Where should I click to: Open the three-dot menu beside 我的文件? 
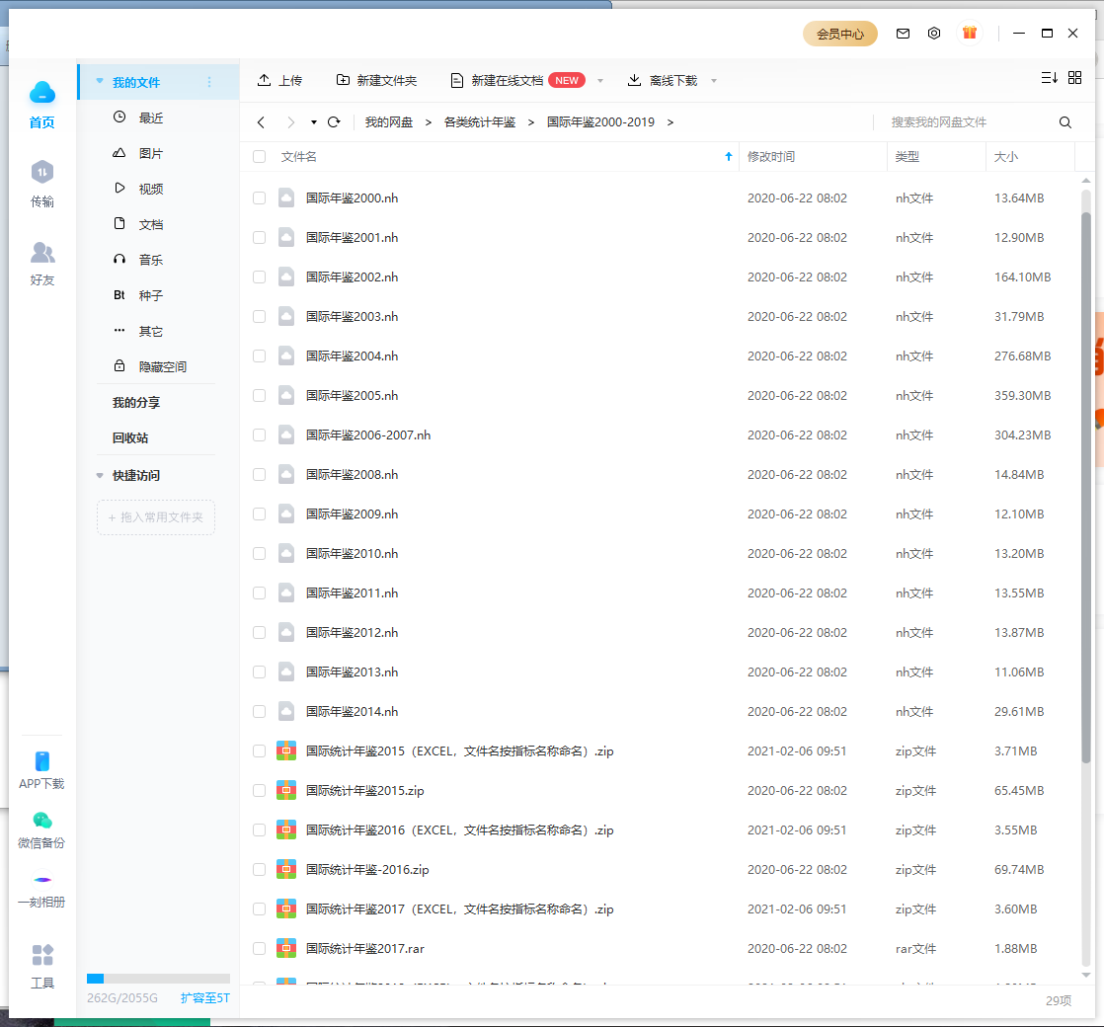coord(209,82)
